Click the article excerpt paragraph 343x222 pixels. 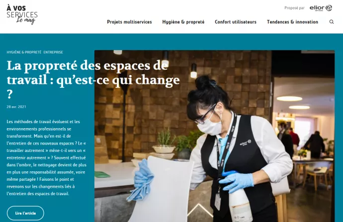click(47, 157)
